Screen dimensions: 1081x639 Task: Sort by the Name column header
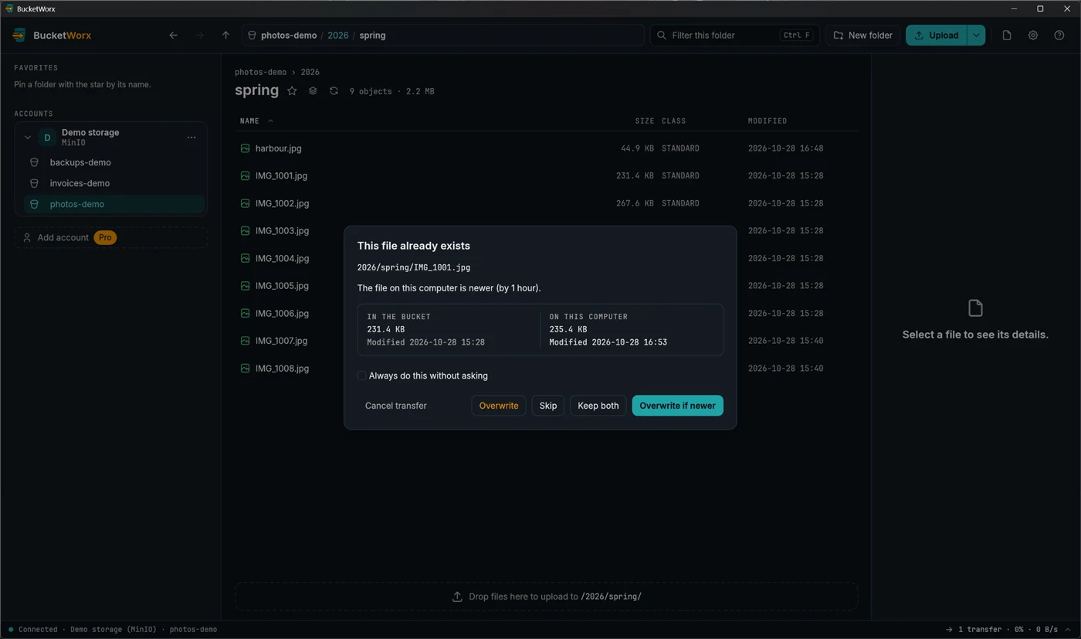point(249,121)
